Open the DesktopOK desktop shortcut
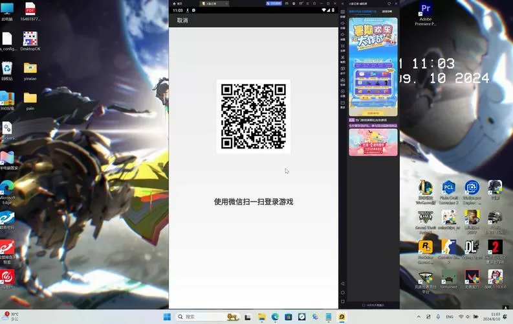This screenshot has height=324, width=513. pyautogui.click(x=30, y=41)
